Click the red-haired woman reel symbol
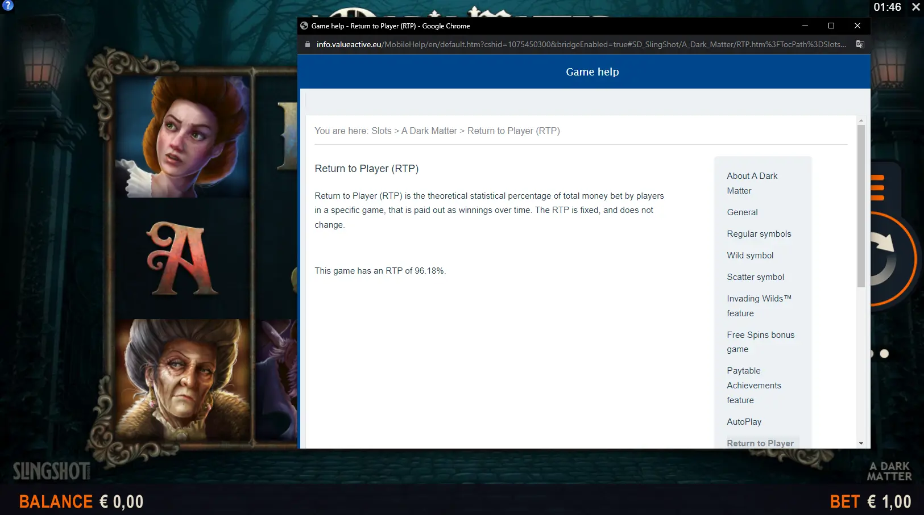924x515 pixels. click(183, 137)
